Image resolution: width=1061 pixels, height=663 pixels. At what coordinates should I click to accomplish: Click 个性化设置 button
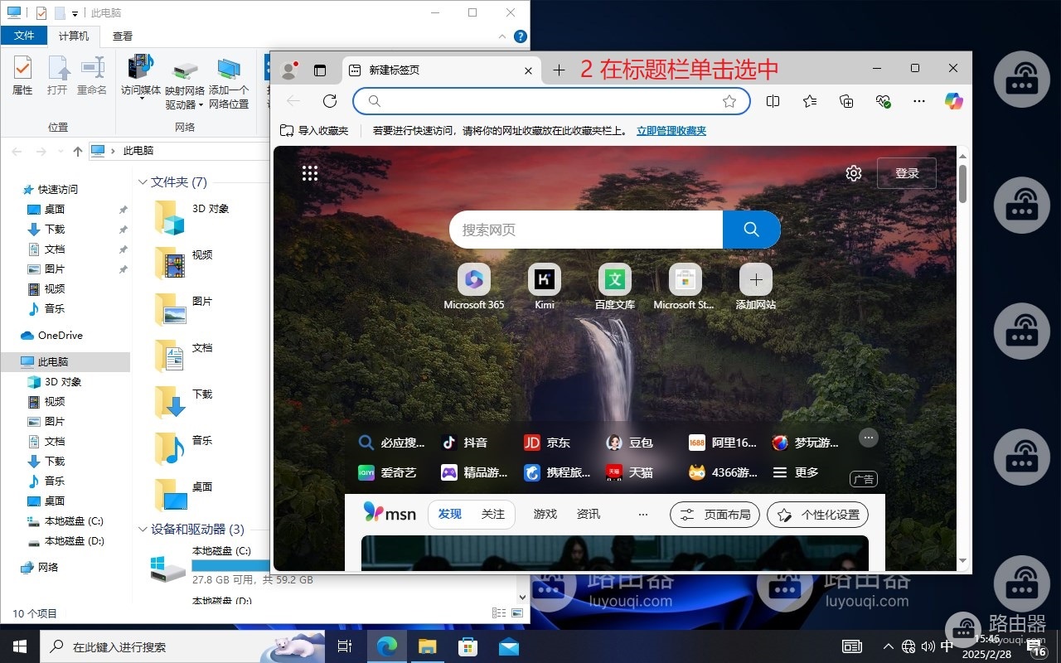pyautogui.click(x=817, y=515)
